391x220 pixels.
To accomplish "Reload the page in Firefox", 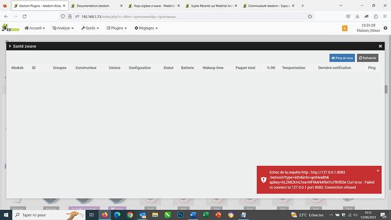I will click(x=24, y=16).
